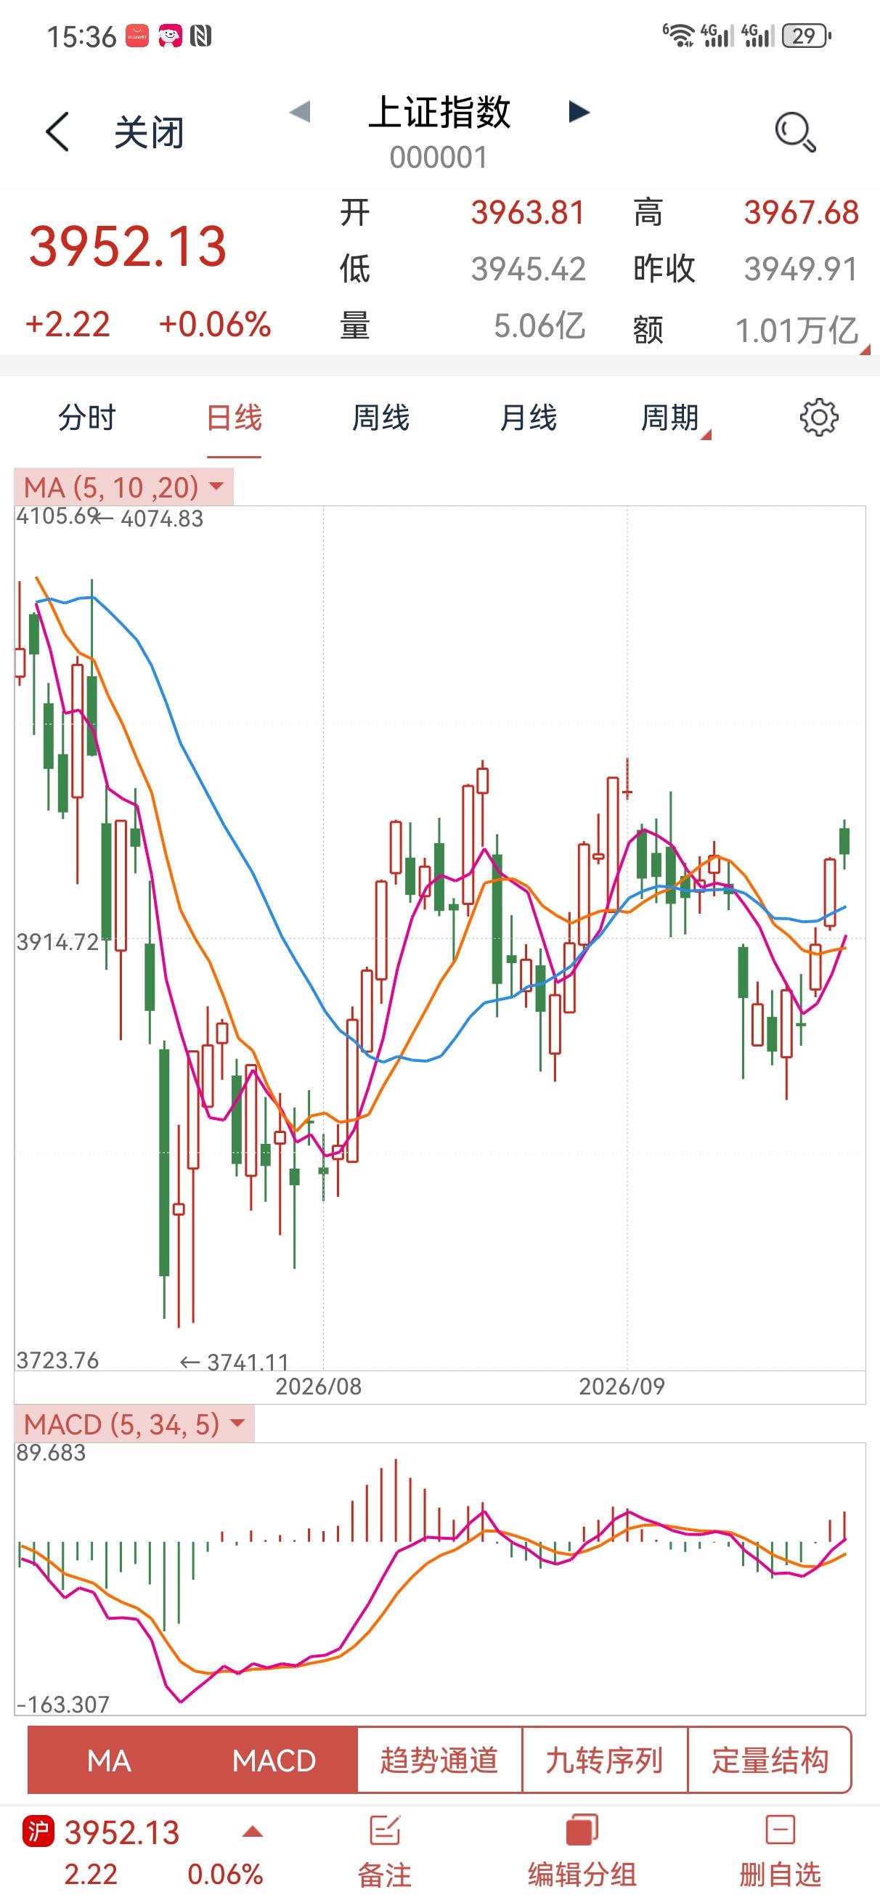Tap the 3967.68 high price value

tap(801, 212)
